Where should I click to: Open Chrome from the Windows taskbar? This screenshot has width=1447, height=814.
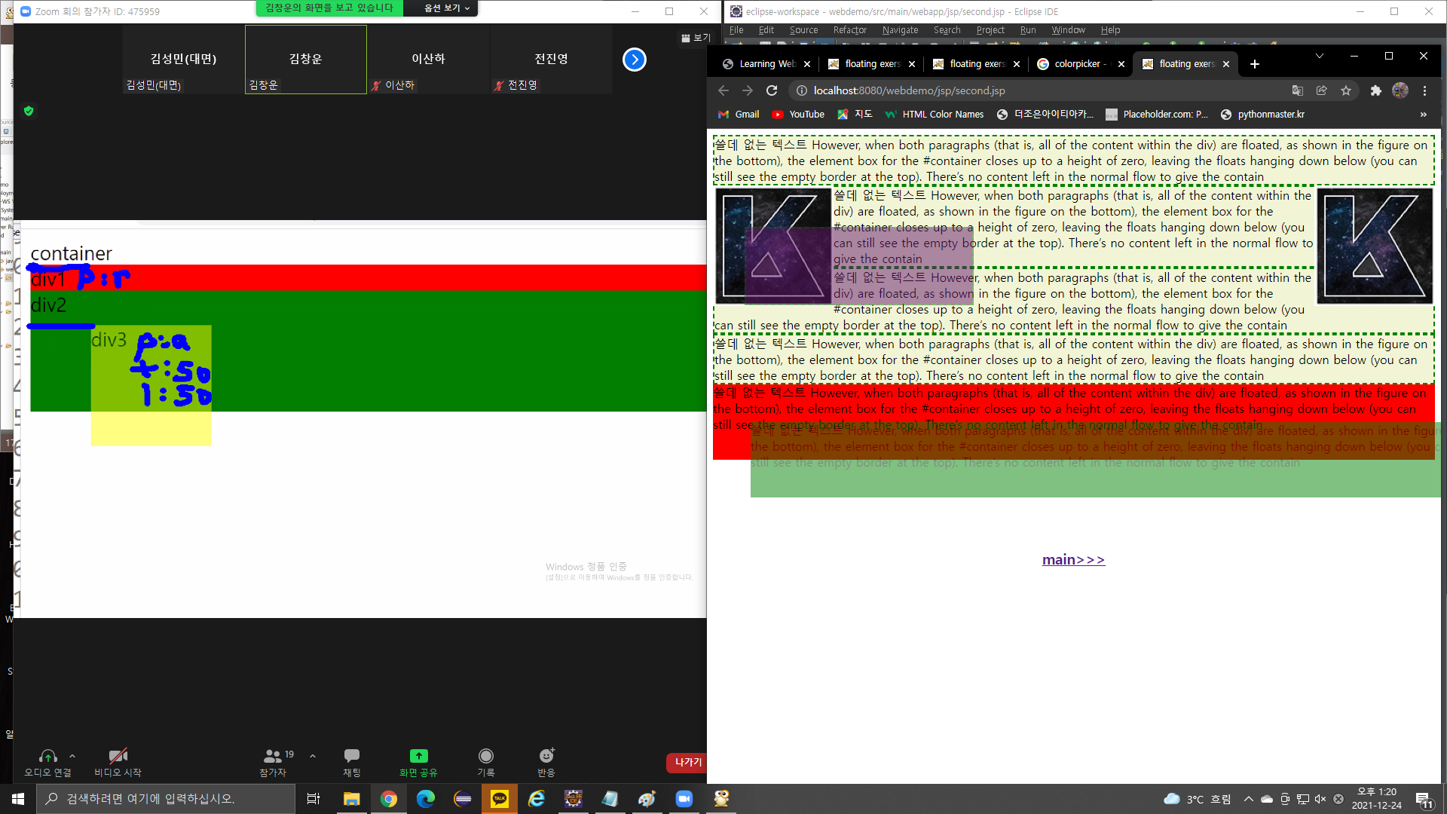coord(389,799)
